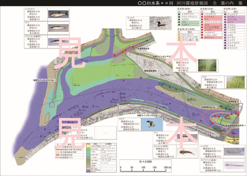247x176 pixels.
Task: Select the 貴重種(魚類) legend heading
Action: click(207, 9)
